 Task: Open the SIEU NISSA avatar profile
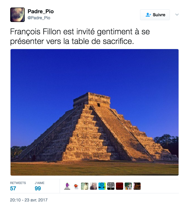111,186
